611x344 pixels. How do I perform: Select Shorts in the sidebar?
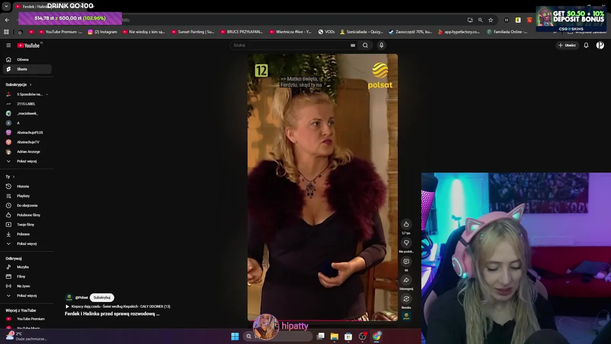click(27, 69)
